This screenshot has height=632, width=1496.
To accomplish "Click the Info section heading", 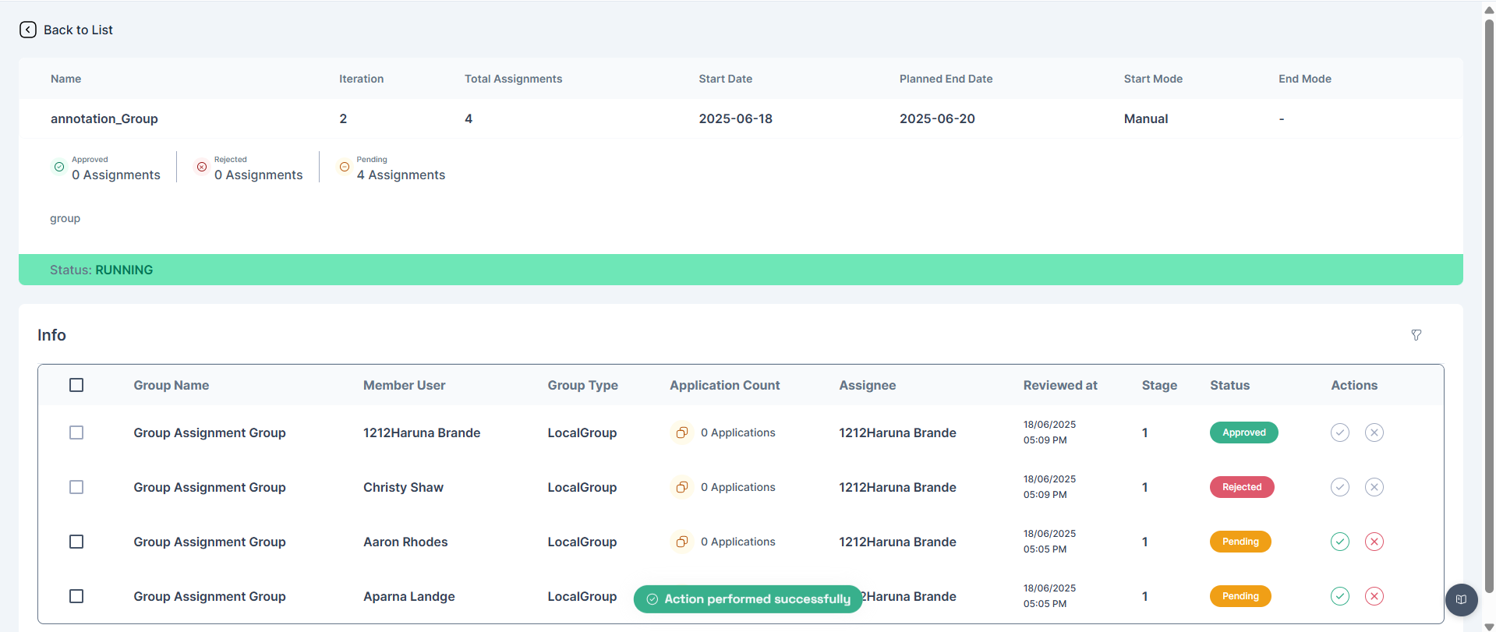I will point(51,335).
